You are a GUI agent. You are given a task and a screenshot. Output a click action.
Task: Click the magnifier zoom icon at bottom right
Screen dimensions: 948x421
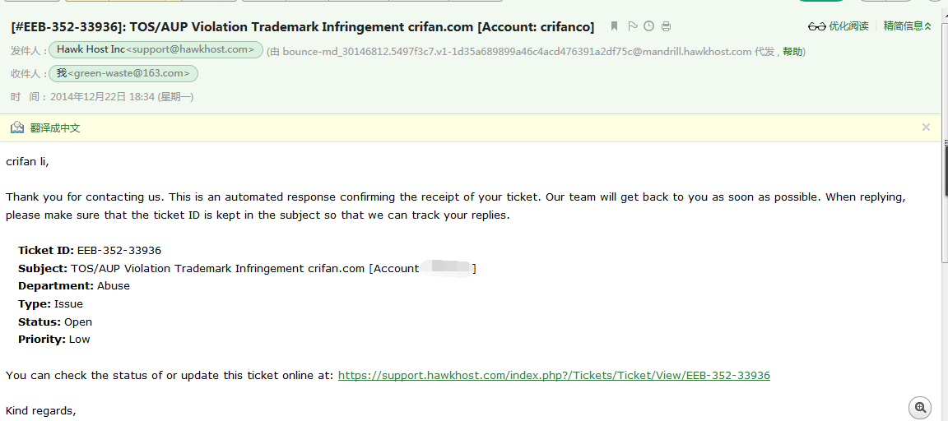pyautogui.click(x=920, y=407)
